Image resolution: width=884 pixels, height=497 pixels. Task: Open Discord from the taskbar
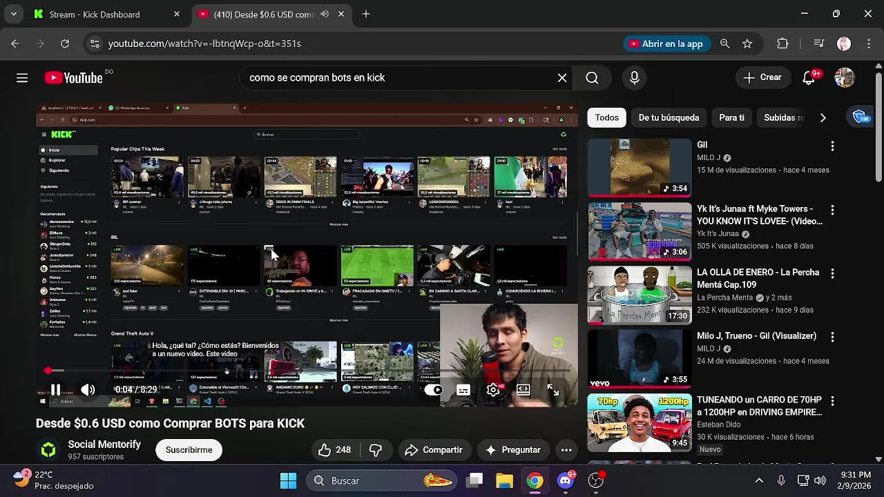click(x=566, y=480)
